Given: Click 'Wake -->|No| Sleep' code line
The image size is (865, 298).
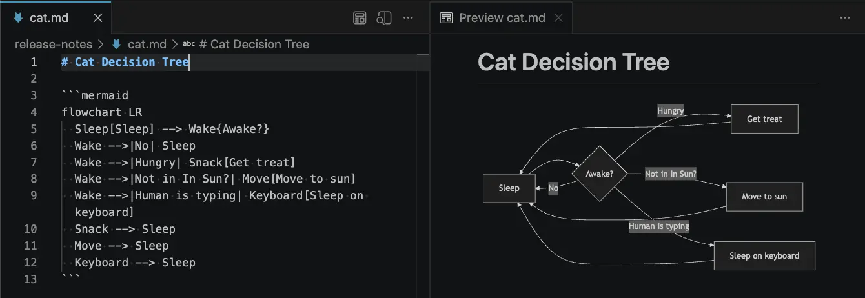Looking at the screenshot, I should click(135, 146).
